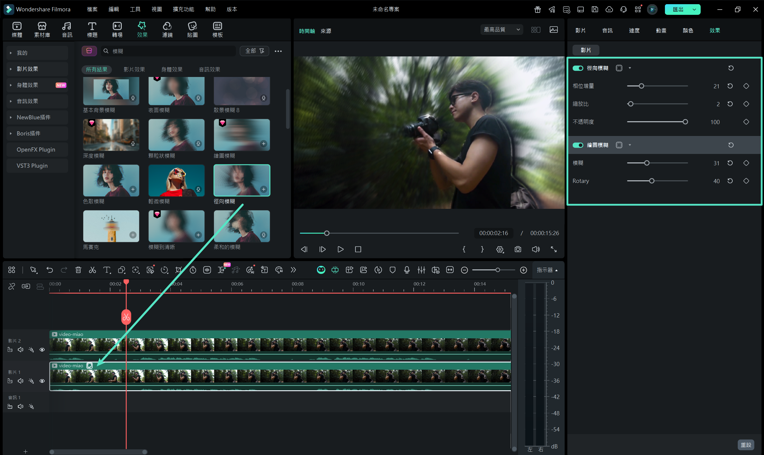The width and height of the screenshot is (764, 455).
Task: Click the undo arrow in timeline toolbar
Action: pyautogui.click(x=50, y=270)
